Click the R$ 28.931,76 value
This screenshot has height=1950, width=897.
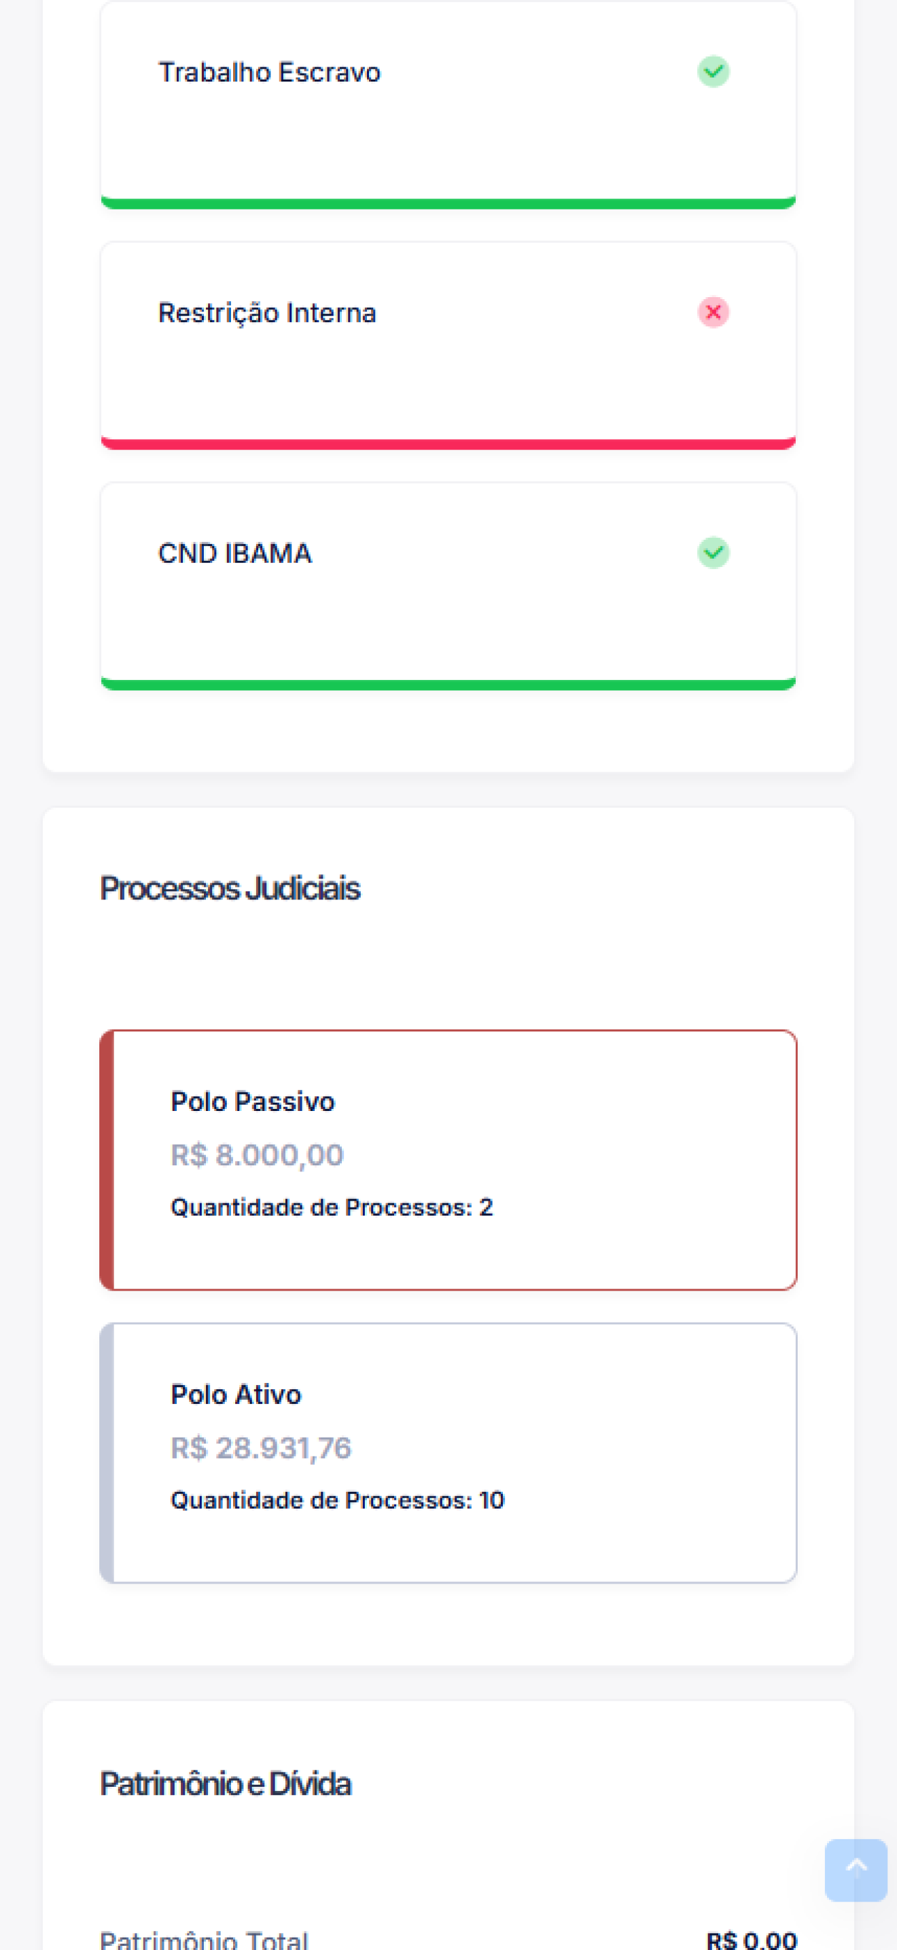click(261, 1448)
